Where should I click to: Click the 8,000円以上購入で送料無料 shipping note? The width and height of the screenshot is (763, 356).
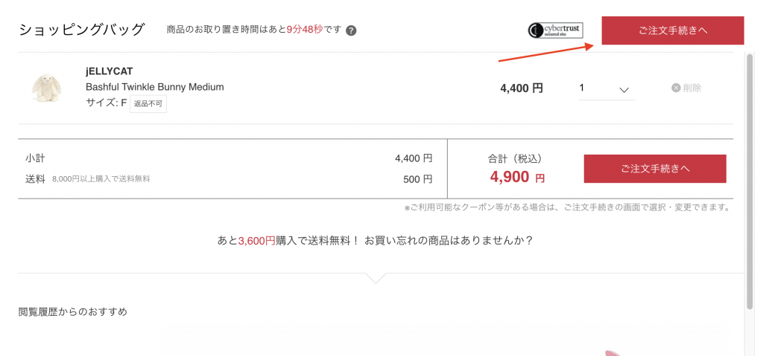(x=101, y=179)
